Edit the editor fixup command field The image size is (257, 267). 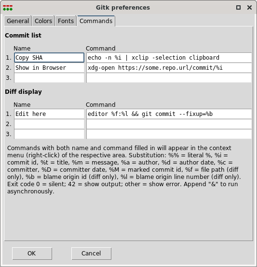(169, 114)
